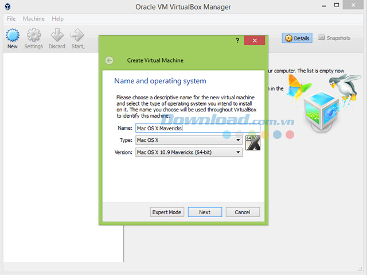
Task: Click the VirtualBox welcome cube graphic
Action: [x=321, y=111]
